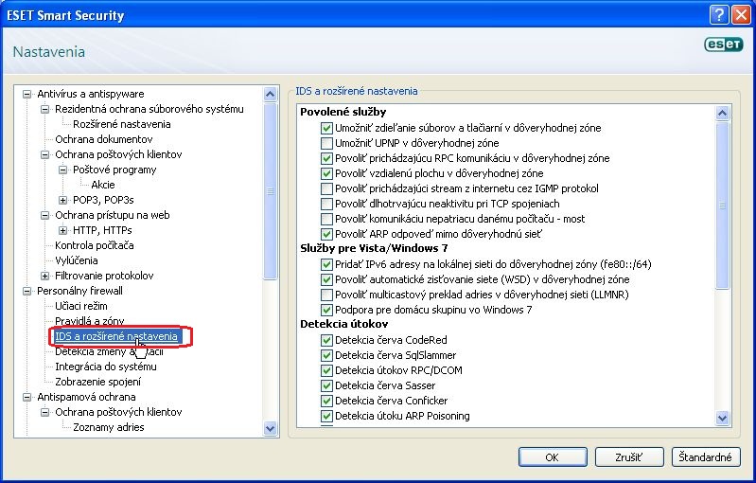The height and width of the screenshot is (483, 756).
Task: Uncheck Detekcia červa SqlSlammer
Action: pyautogui.click(x=326, y=355)
